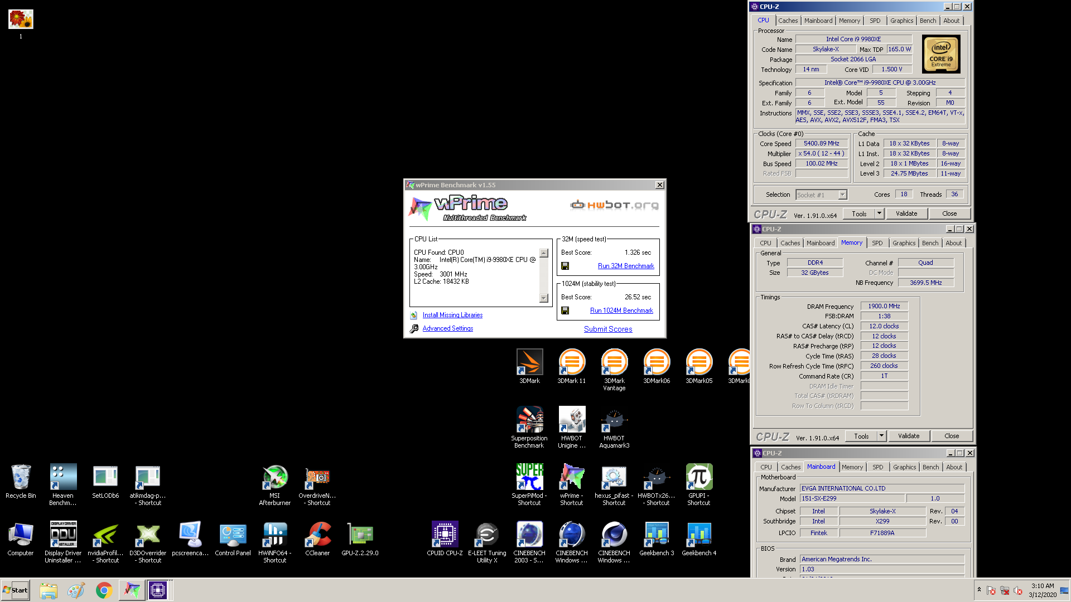
Task: Open Superposition Benchmark icon
Action: [x=529, y=427]
